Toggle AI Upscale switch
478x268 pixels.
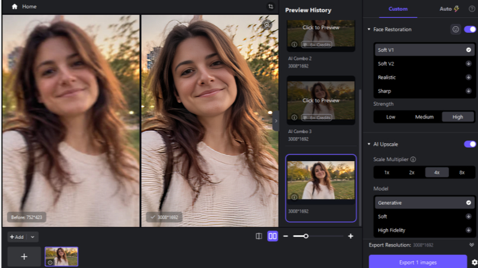pyautogui.click(x=470, y=144)
